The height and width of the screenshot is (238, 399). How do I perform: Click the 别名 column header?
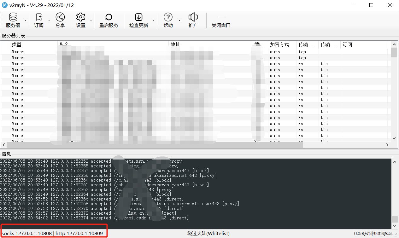113,45
